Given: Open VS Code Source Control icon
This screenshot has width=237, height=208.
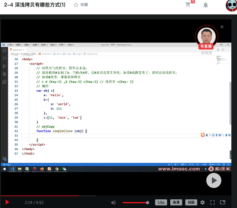Looking at the screenshot, I should 4,66.
